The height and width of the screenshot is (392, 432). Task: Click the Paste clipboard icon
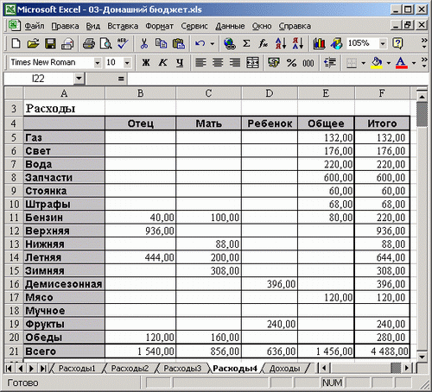tap(179, 44)
